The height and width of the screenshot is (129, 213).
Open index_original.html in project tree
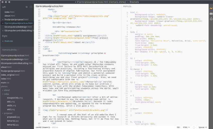10,75
